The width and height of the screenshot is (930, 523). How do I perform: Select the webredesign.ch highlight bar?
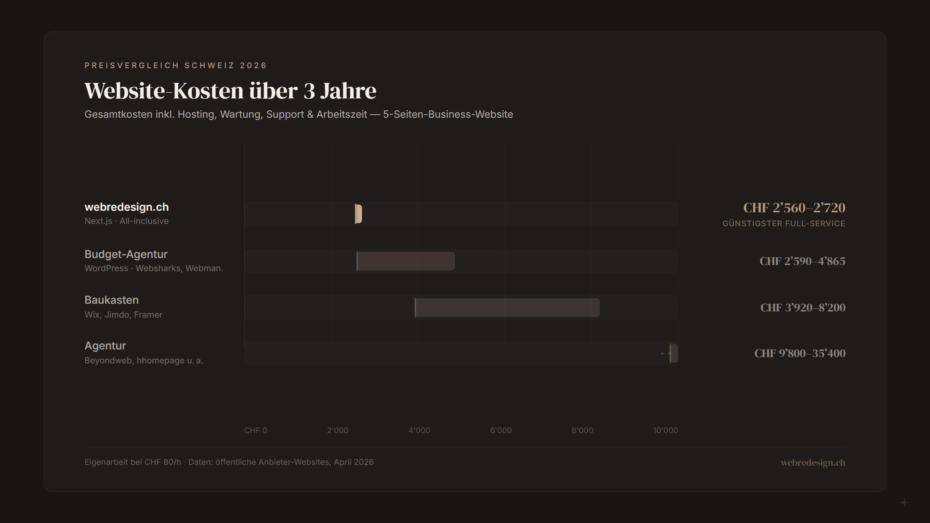click(358, 213)
